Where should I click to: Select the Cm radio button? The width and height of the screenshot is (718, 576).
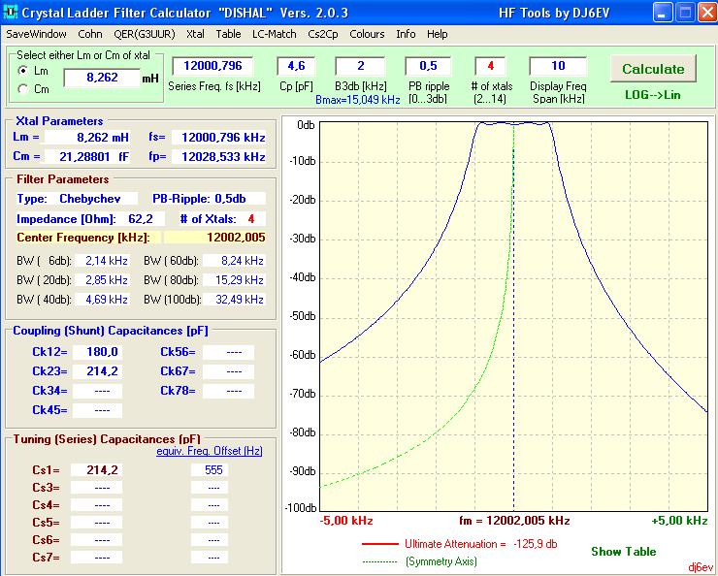point(23,89)
